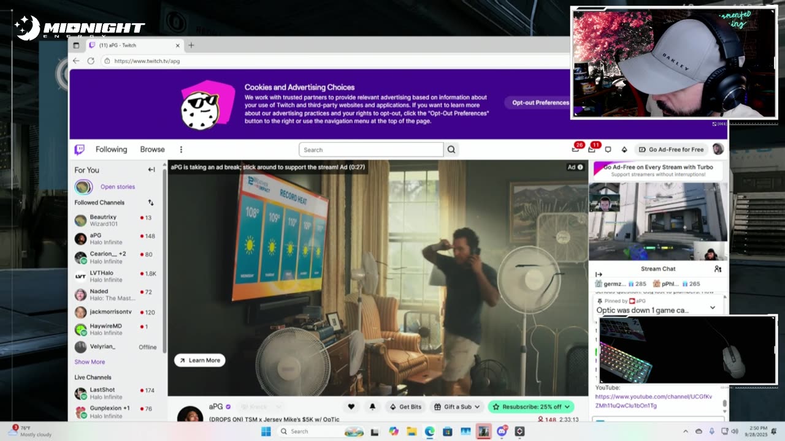Click the Get Bits button below video
Image resolution: width=785 pixels, height=441 pixels.
tap(405, 407)
